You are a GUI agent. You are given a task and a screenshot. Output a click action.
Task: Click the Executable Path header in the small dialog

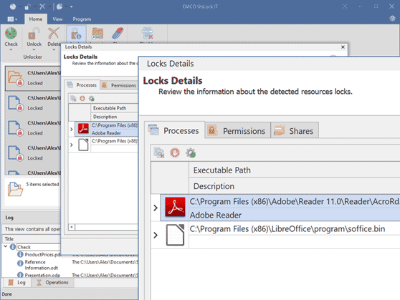pyautogui.click(x=114, y=108)
